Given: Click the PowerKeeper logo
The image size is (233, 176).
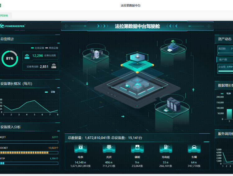Looking at the screenshot, I should coord(13,26).
